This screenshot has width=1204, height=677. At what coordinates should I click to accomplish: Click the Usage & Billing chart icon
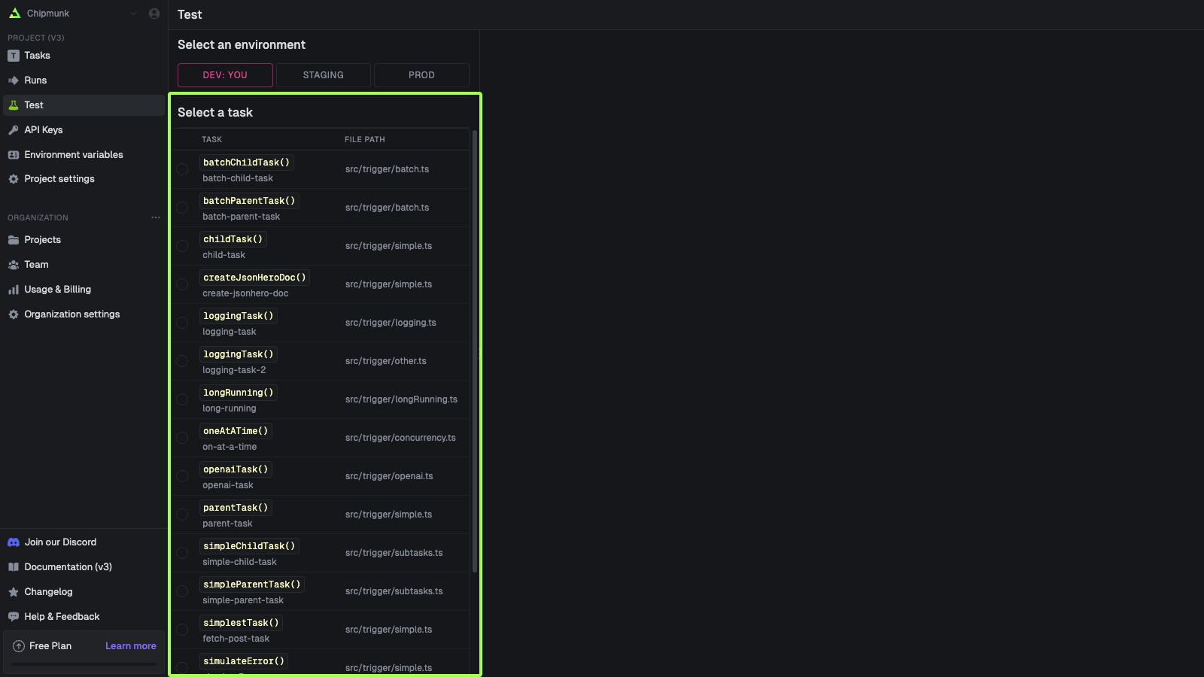[x=14, y=289]
